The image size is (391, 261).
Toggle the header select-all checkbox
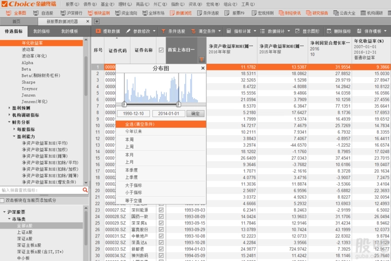[x=161, y=50]
